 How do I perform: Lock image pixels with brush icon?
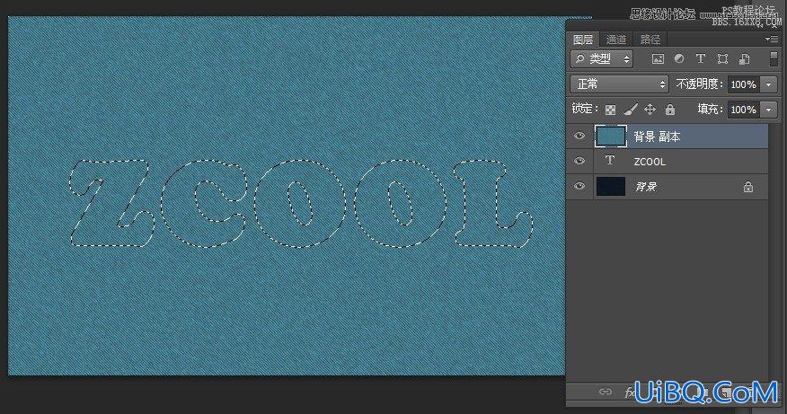[631, 110]
